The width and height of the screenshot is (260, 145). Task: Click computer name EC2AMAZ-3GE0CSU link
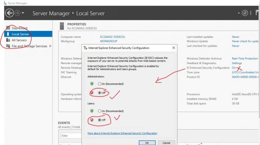coord(112,37)
